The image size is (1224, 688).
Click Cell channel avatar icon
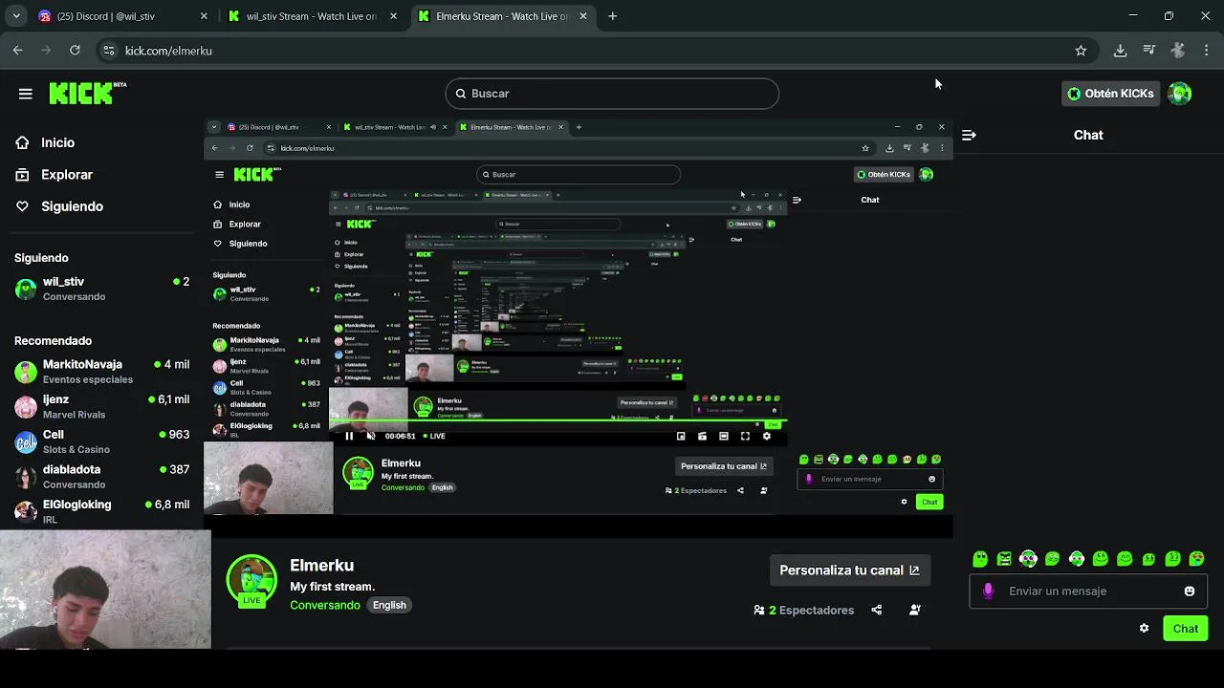tap(26, 441)
